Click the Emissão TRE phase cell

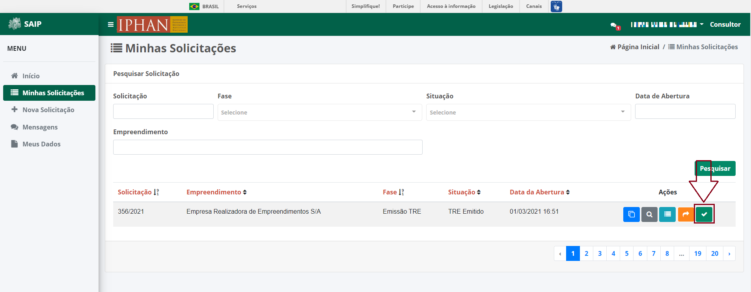click(402, 211)
